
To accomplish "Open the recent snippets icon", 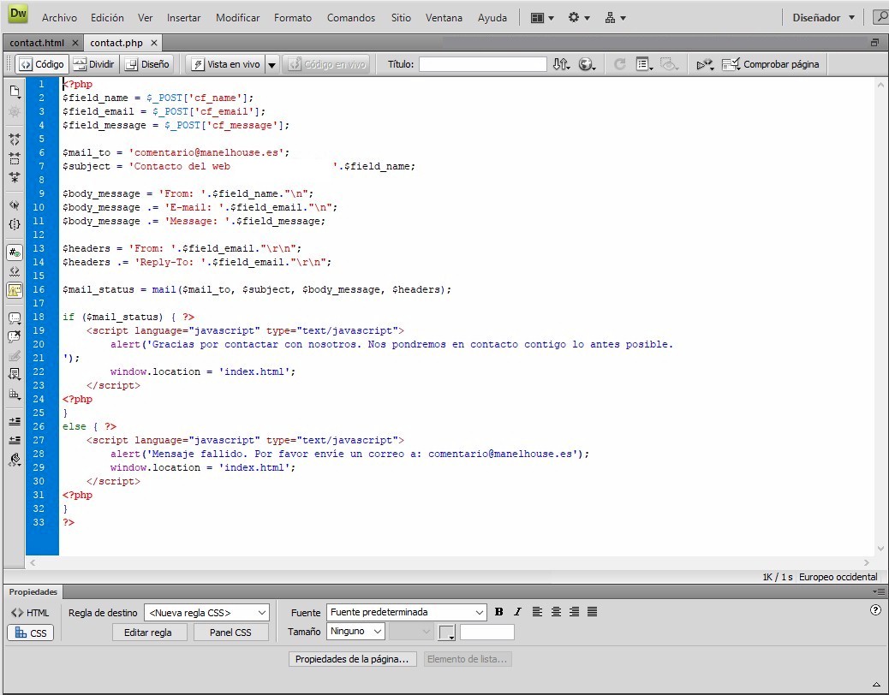I will 15,374.
